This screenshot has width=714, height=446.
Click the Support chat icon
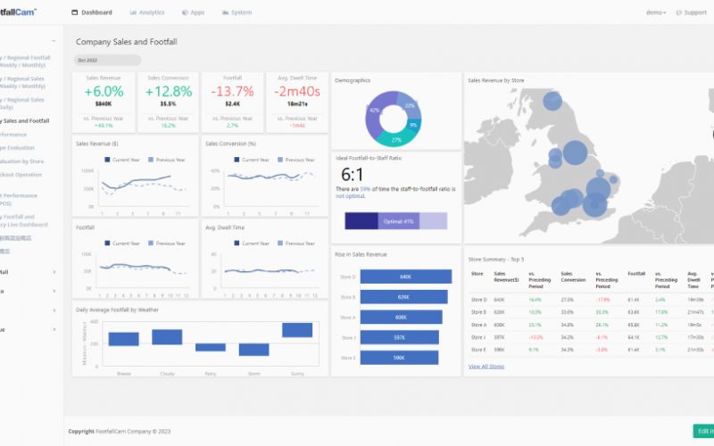point(679,12)
